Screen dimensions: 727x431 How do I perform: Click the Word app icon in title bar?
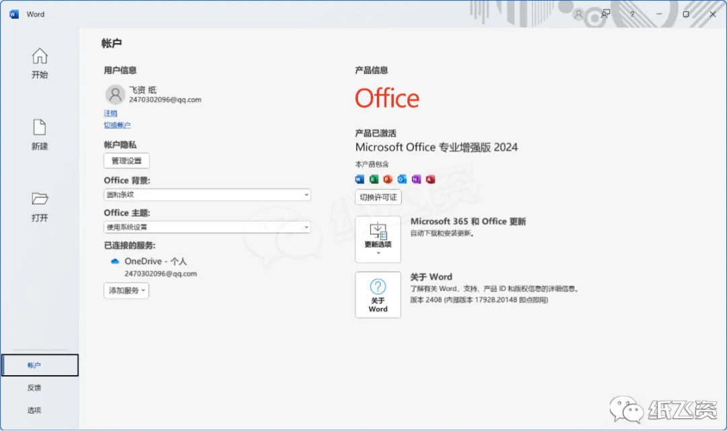point(14,14)
